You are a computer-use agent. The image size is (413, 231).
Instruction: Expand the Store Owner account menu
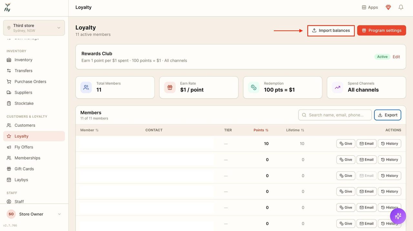[x=34, y=214]
